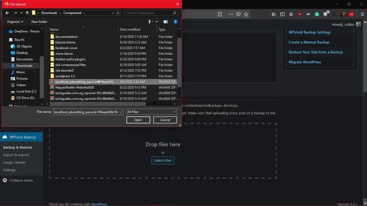Viewport: 367px width, 206px height.
Task: Select Downloads in navigation pane
Action: pyautogui.click(x=22, y=66)
